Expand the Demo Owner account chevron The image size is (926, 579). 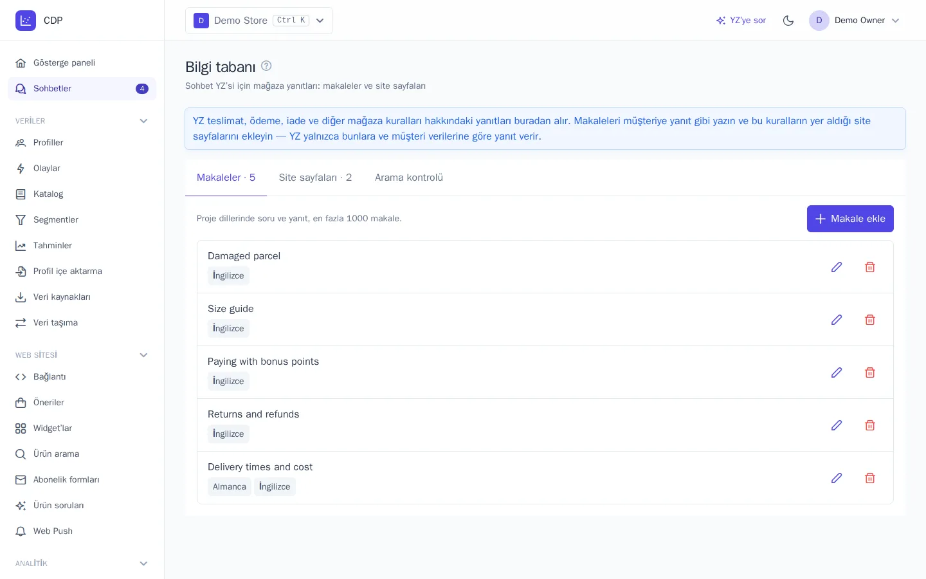click(896, 21)
